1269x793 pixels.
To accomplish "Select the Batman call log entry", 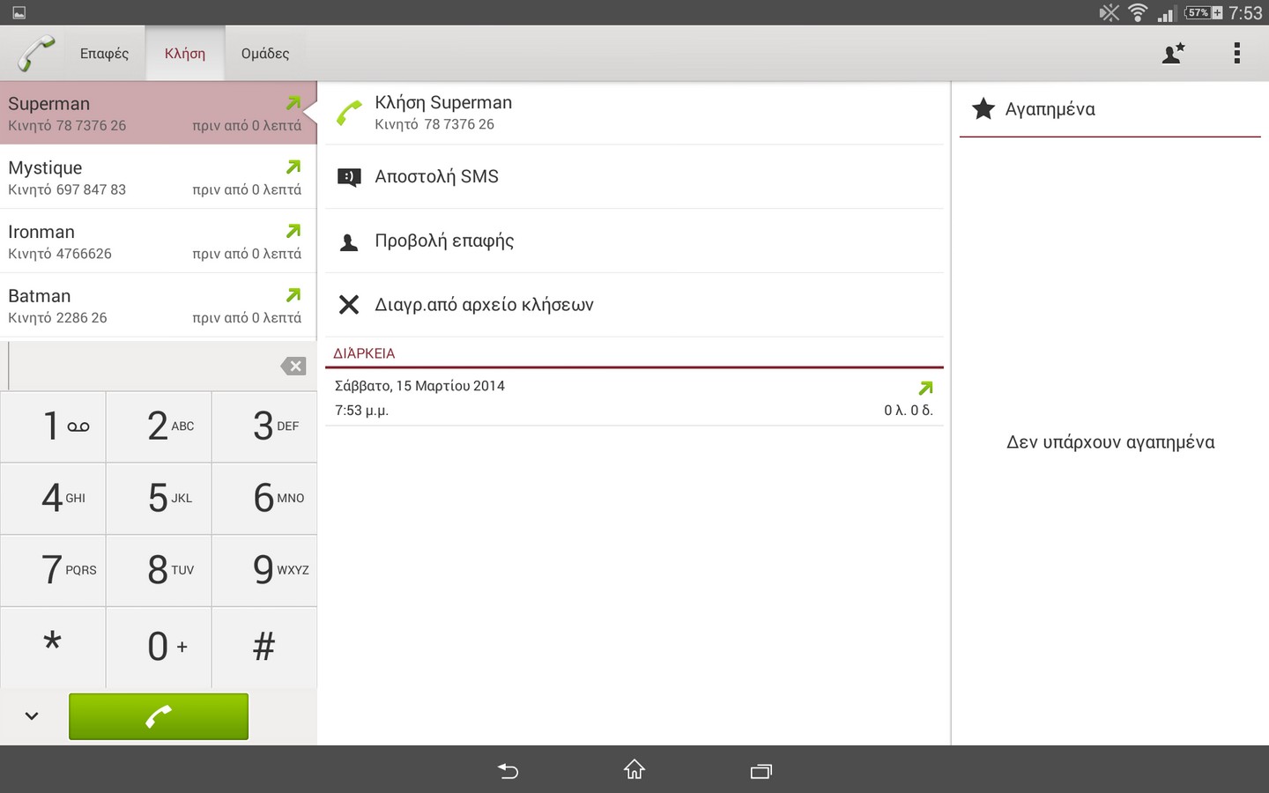I will click(x=158, y=306).
